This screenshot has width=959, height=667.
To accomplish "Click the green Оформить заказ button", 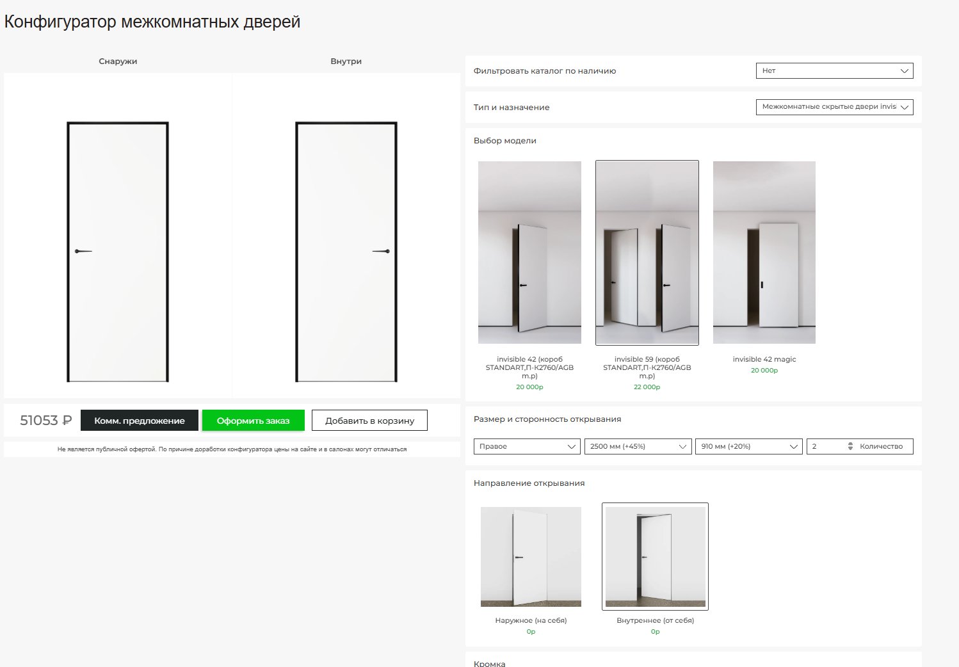I will pos(253,421).
